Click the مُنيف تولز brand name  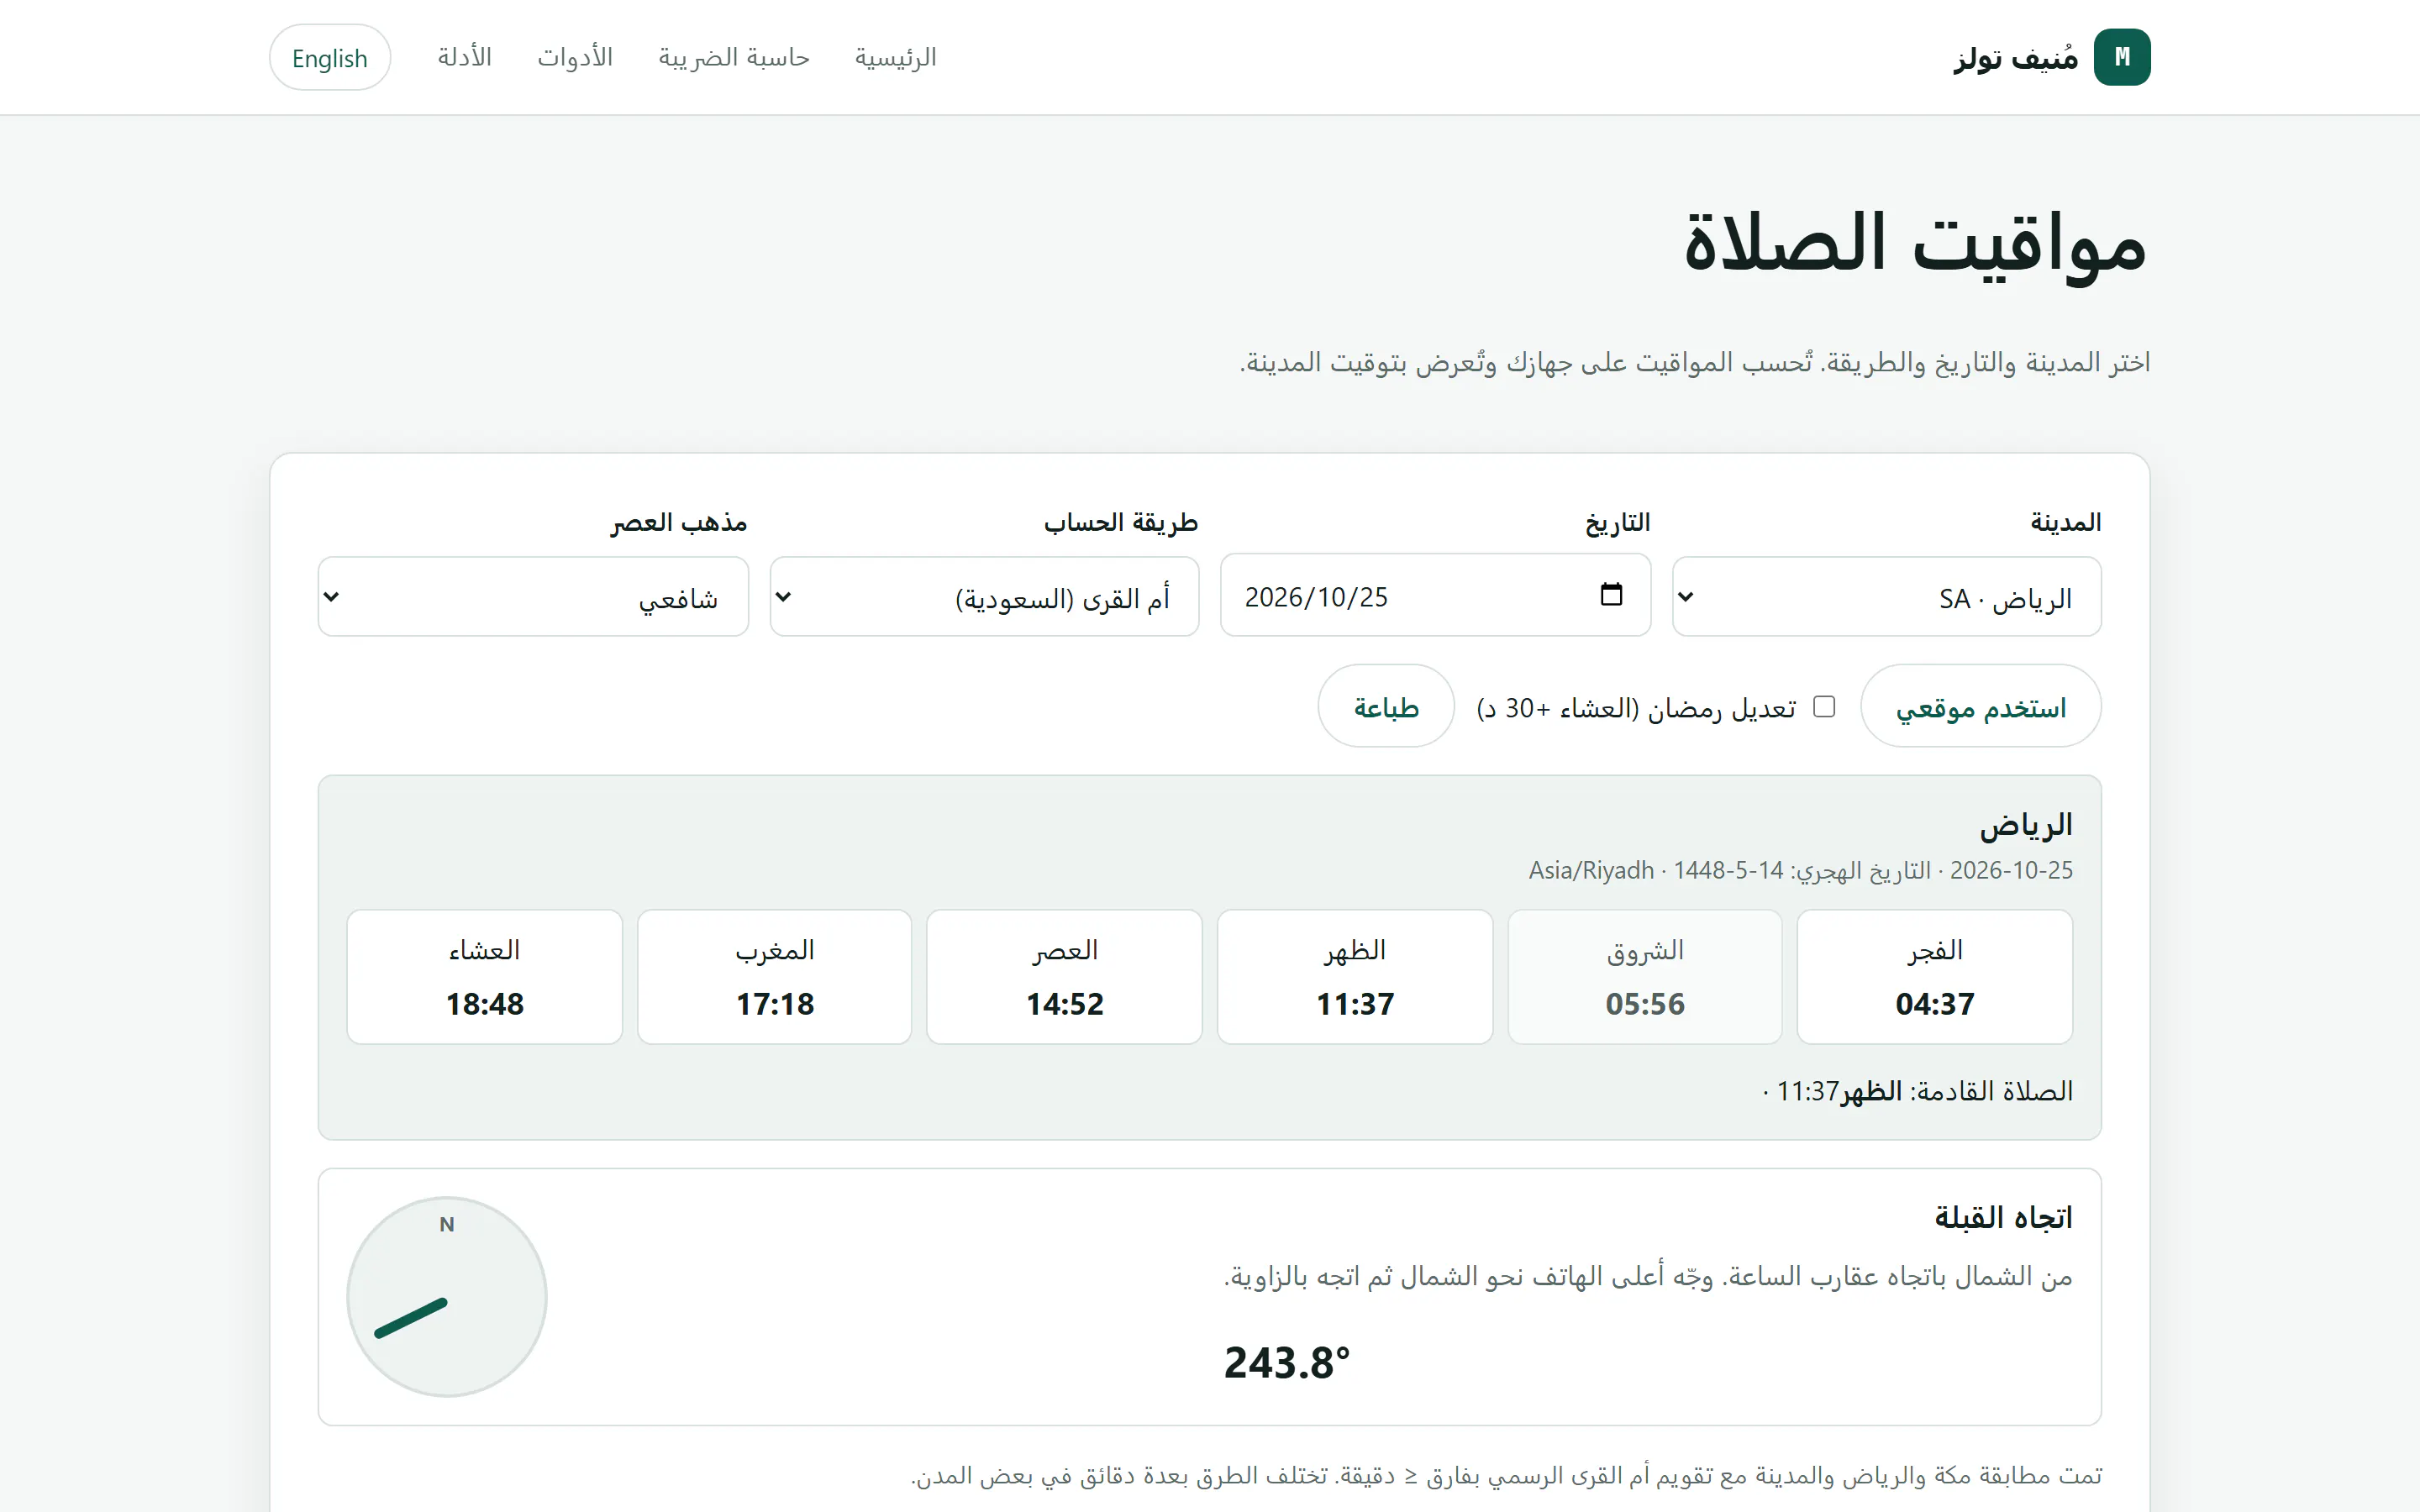coord(2016,58)
